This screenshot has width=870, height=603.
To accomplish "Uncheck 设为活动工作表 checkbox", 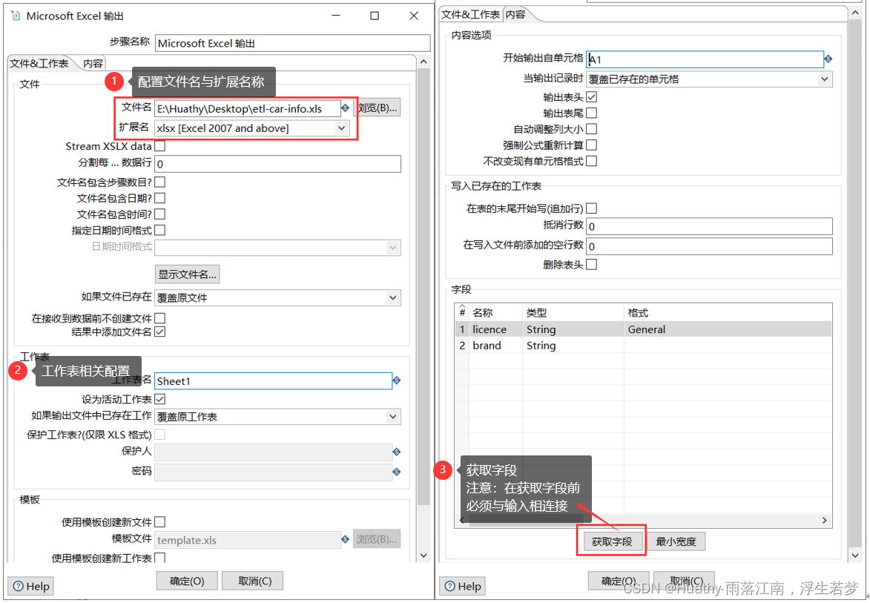I will point(159,399).
